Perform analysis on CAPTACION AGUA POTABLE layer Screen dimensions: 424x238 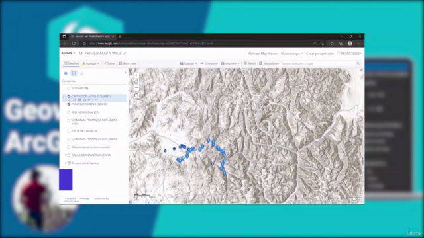(x=89, y=100)
